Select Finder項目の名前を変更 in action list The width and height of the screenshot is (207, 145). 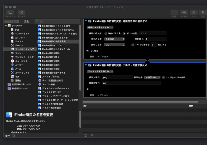(58, 41)
